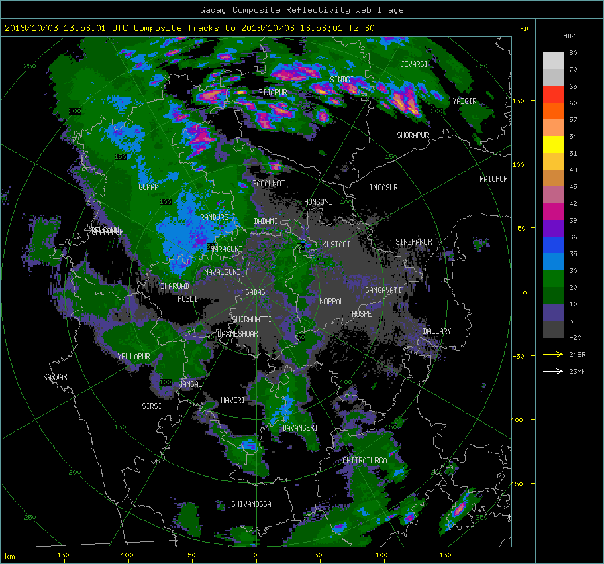Select the bright green 20-30 dBZ swatch
Viewport: 604px width, 564px height.
click(553, 279)
